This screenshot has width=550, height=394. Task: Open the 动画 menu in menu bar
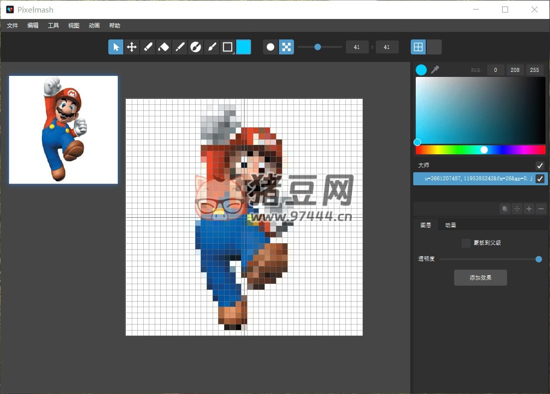[94, 25]
